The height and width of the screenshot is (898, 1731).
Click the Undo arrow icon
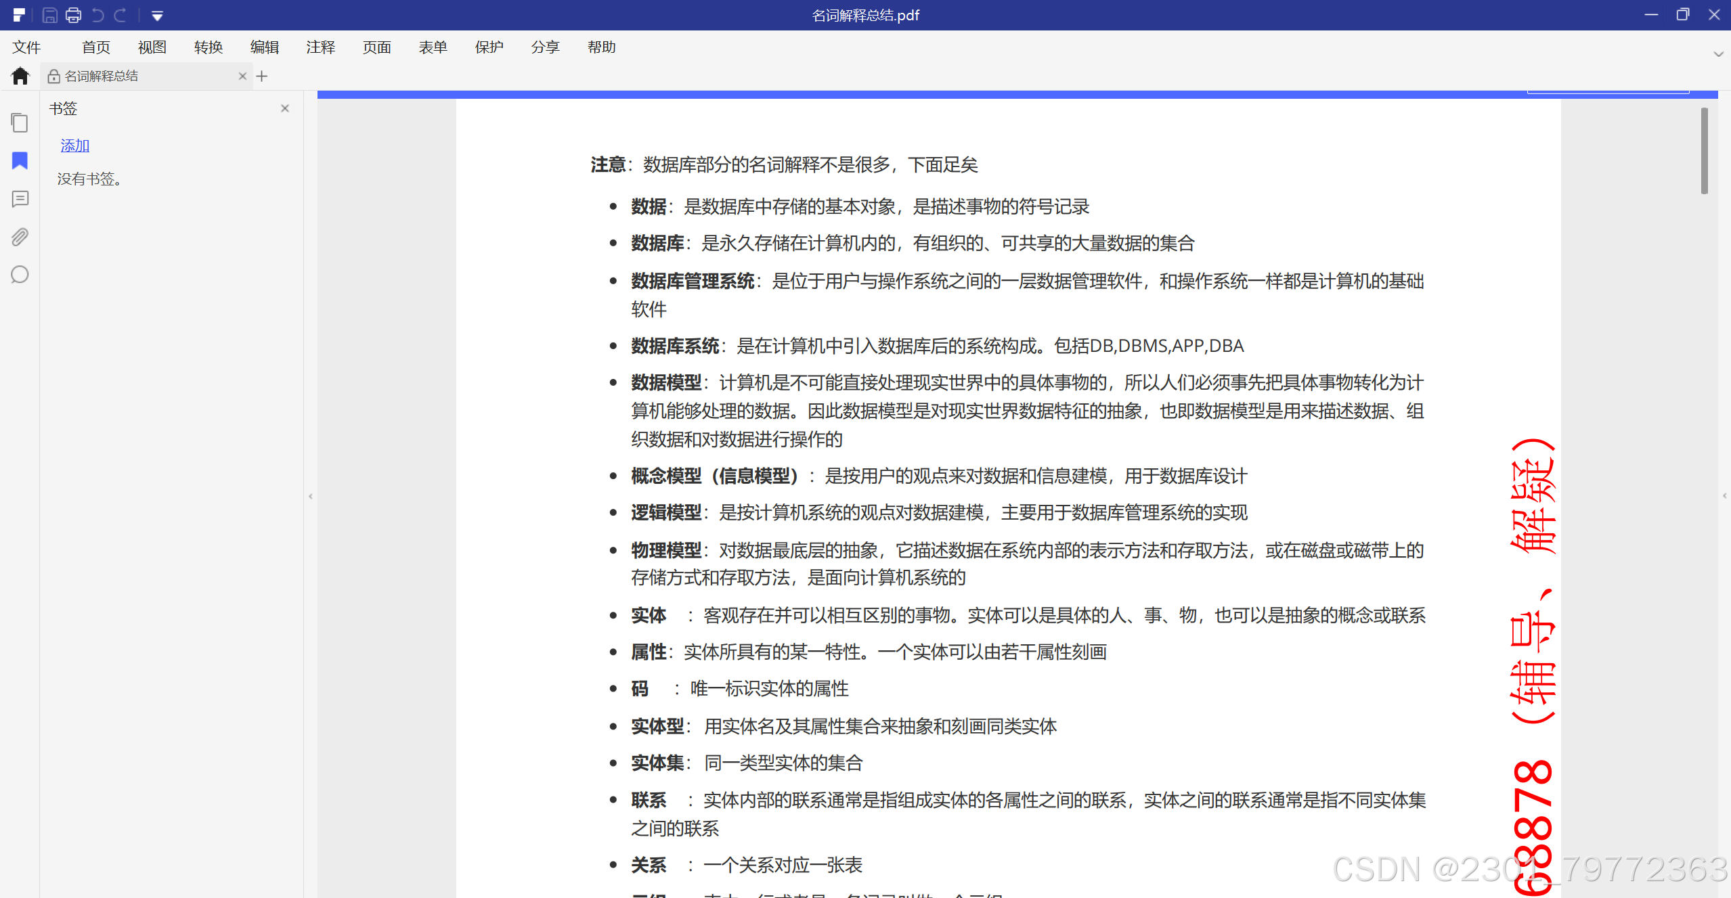pyautogui.click(x=97, y=15)
